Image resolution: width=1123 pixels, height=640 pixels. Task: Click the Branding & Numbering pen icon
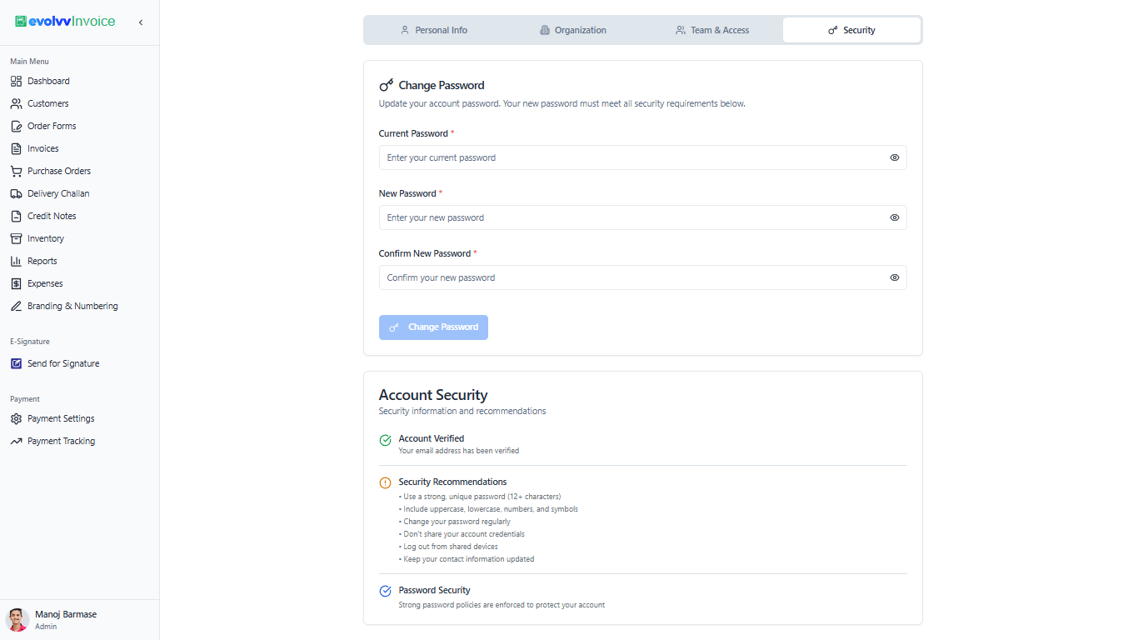tap(16, 306)
